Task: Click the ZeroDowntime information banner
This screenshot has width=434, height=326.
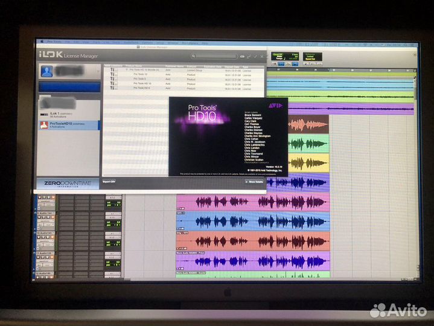Action: tap(68, 184)
